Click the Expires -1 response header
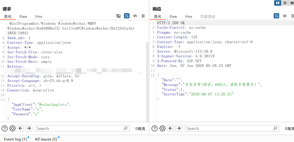 click(169, 47)
